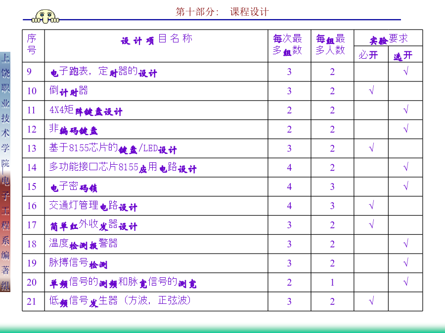The image size is (445, 333).
Task: Select project name 电子跑表,定时器的设计
Action: [104, 72]
